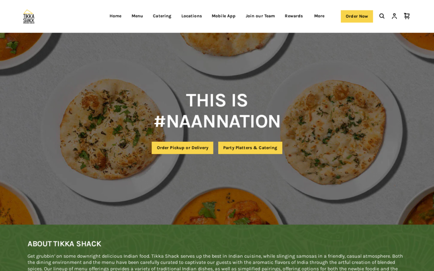Choose Party Platters & Catering button
Viewport: 434px width, 271px height.
[250, 148]
